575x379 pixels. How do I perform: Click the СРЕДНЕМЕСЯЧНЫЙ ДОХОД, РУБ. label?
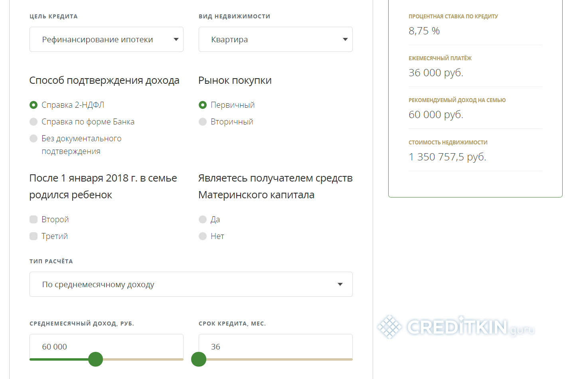point(82,324)
